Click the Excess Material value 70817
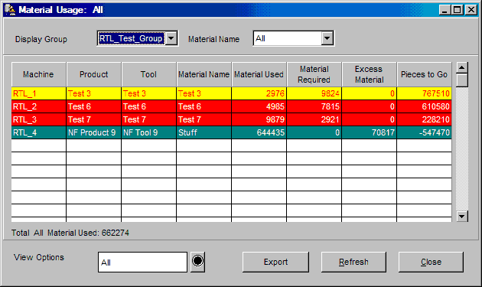The image size is (482, 287). click(370, 132)
